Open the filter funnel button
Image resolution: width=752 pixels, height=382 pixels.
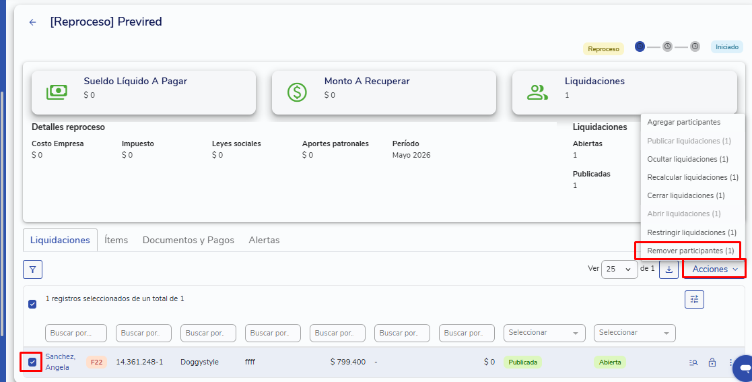[32, 269]
